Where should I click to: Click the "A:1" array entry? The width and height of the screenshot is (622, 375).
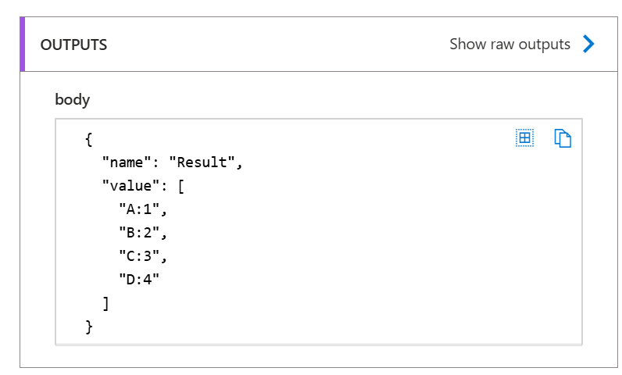tap(143, 209)
